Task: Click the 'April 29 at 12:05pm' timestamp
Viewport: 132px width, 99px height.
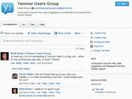Action: tap(27, 83)
